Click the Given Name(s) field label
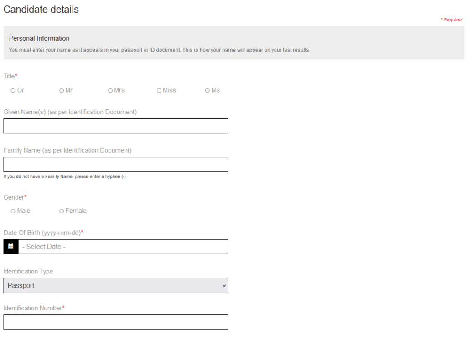 [x=70, y=112]
